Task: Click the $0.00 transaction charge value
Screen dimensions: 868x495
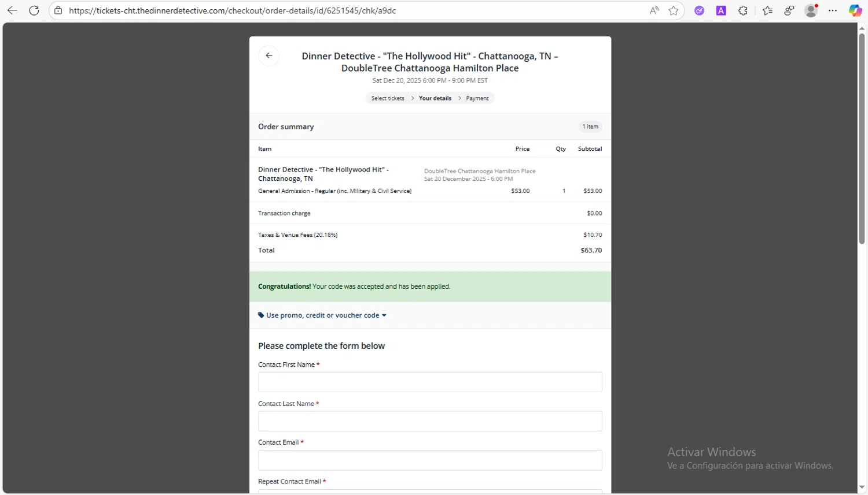Action: pyautogui.click(x=594, y=213)
